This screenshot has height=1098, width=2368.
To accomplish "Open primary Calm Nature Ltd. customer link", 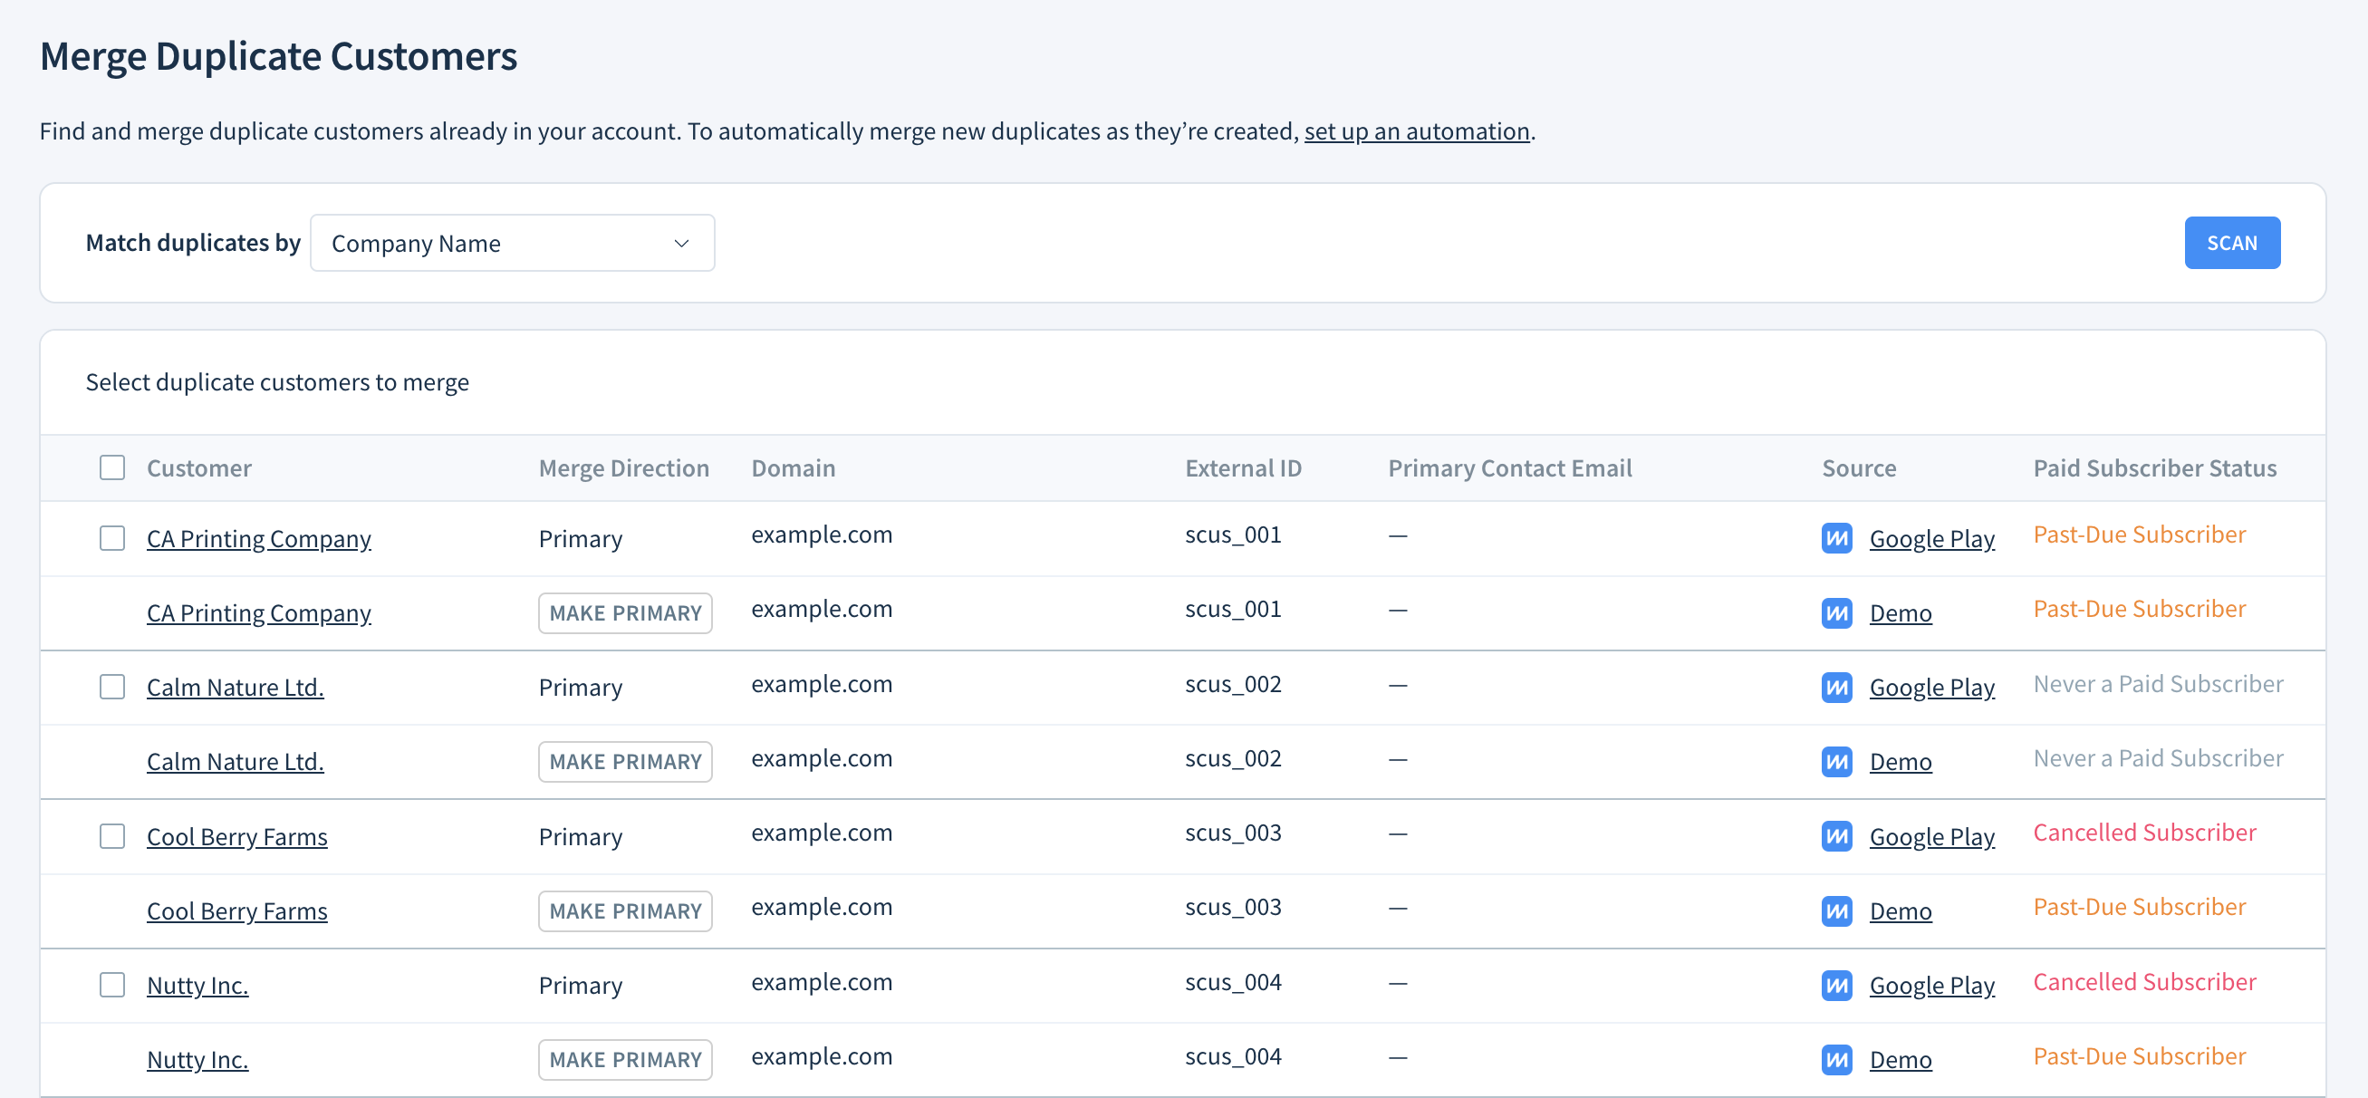I will click(236, 687).
